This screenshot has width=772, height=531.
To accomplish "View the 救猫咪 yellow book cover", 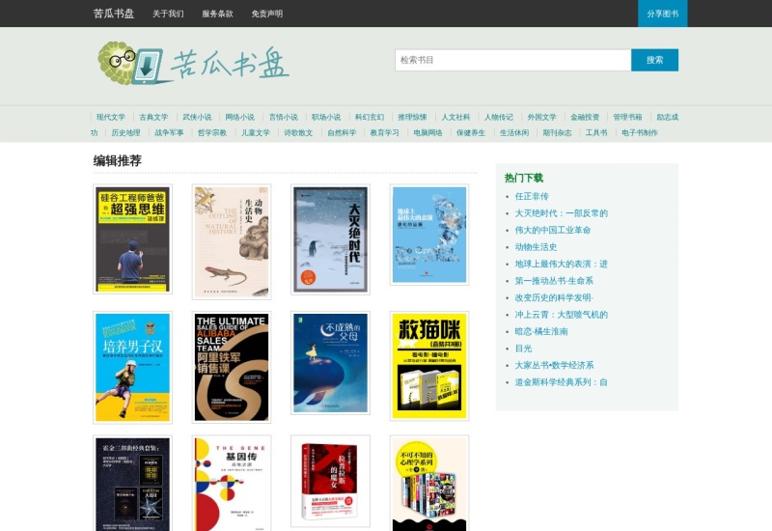I will [x=429, y=366].
